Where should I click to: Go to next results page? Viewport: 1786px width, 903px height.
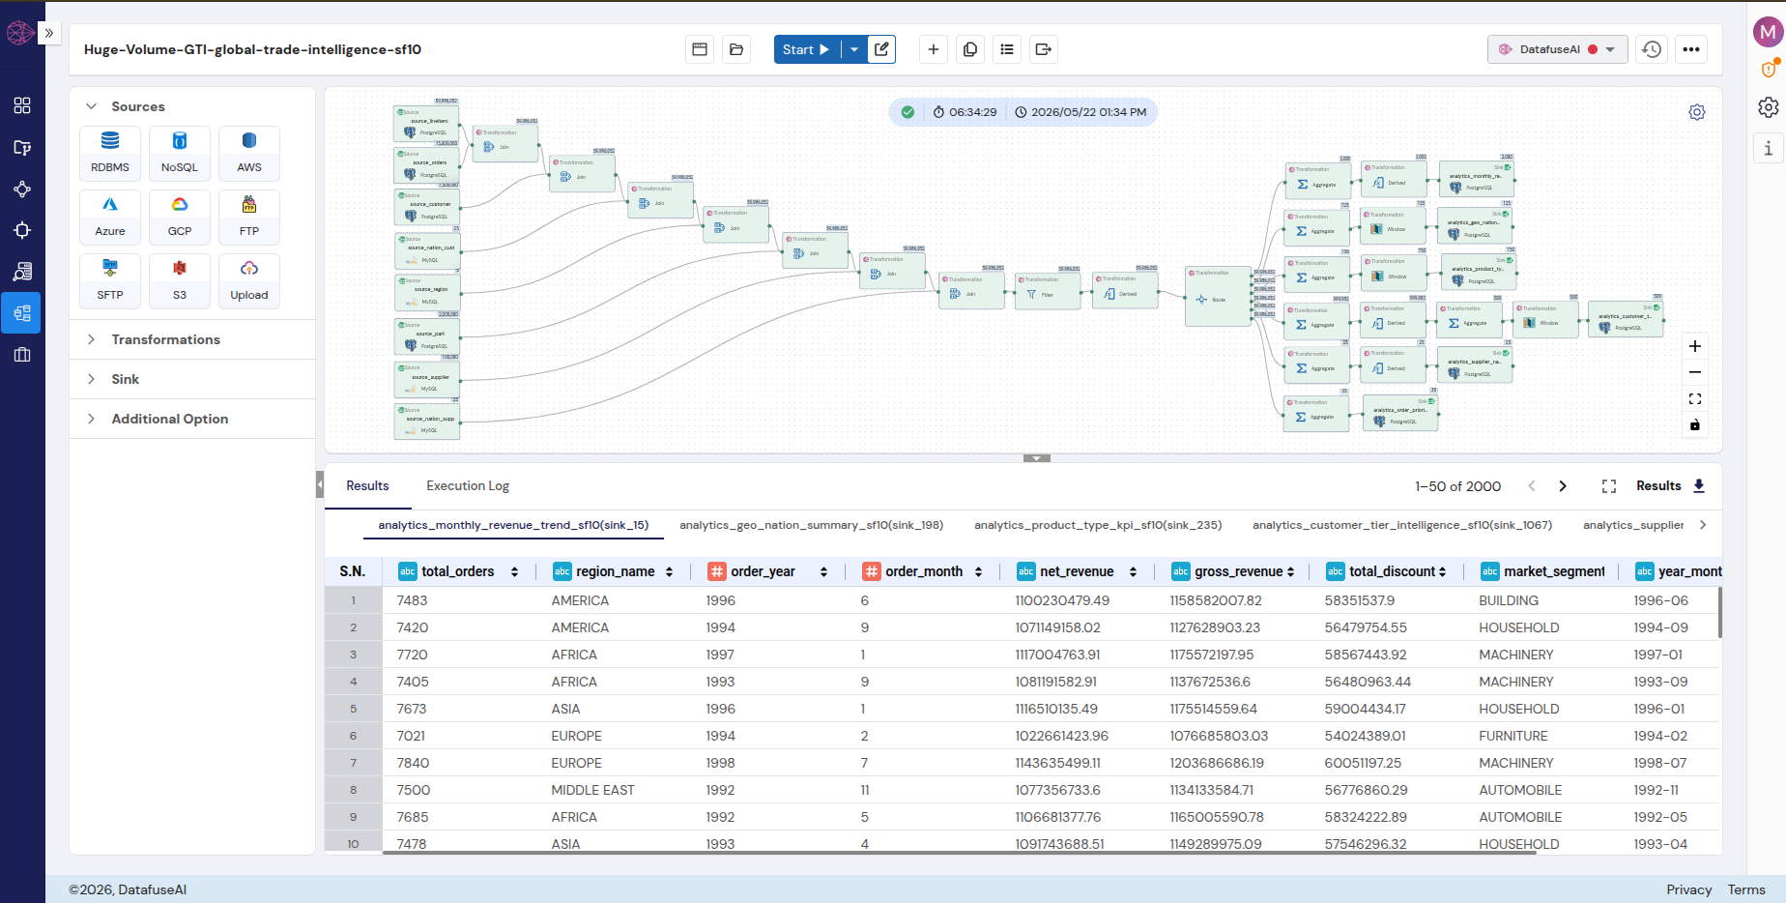pos(1563,486)
